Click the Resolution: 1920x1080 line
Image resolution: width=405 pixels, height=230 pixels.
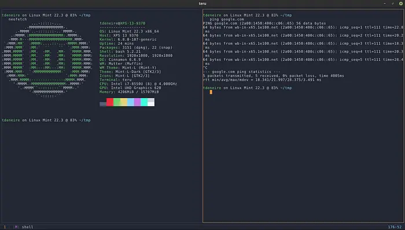[x=136, y=55]
